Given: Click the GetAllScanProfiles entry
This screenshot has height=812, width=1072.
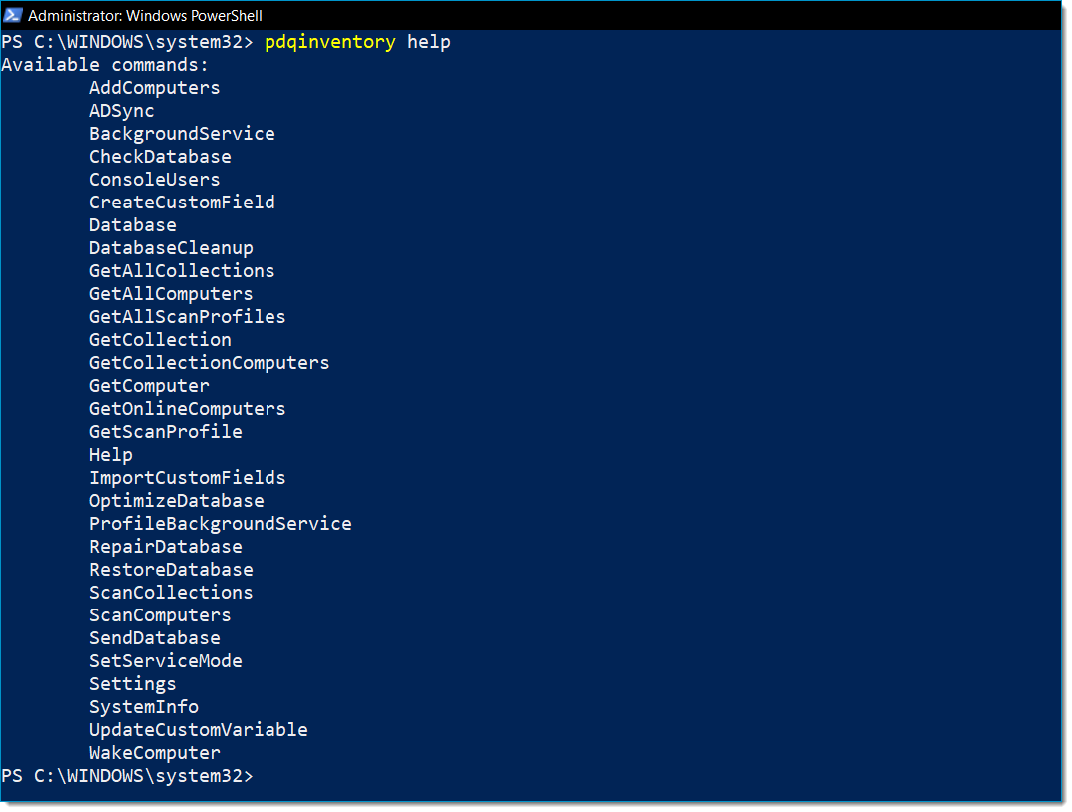Looking at the screenshot, I should pos(187,317).
